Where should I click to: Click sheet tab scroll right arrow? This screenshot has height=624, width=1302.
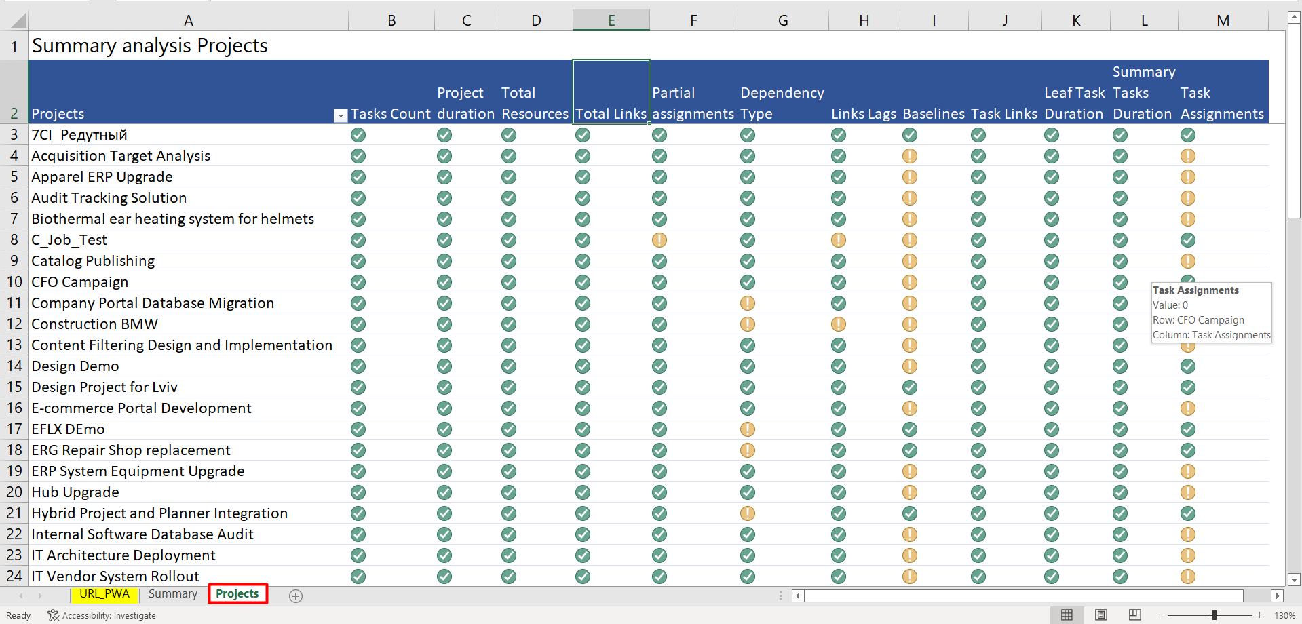pyautogui.click(x=40, y=596)
